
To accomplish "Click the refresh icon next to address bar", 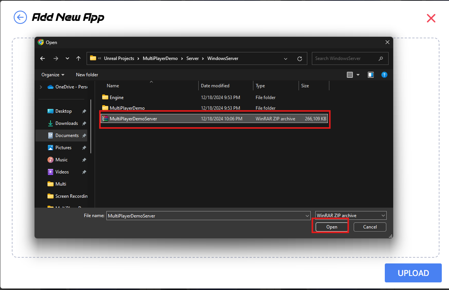I will pos(299,59).
